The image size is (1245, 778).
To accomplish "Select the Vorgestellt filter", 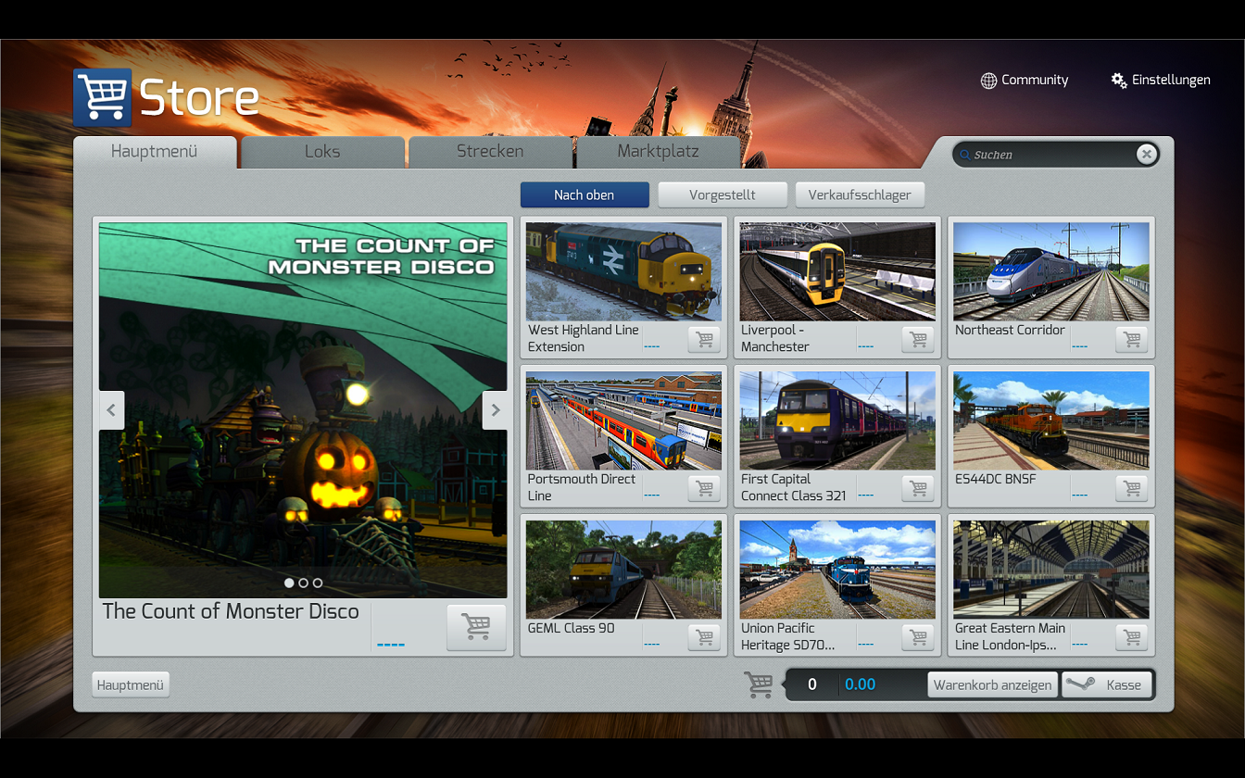I will [723, 194].
